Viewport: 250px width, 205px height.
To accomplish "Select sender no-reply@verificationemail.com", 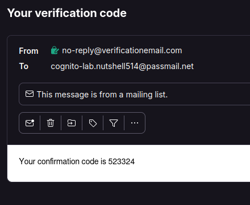I will 122,50.
